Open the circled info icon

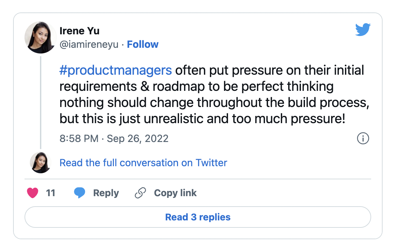[363, 138]
